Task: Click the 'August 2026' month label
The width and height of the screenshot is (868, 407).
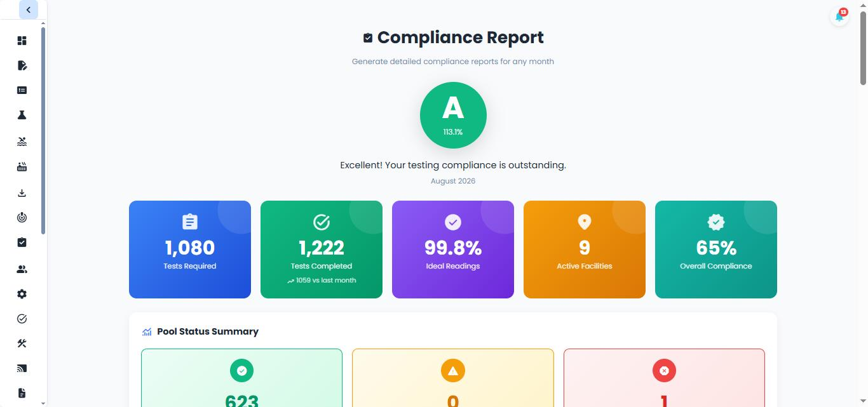Action: point(453,181)
